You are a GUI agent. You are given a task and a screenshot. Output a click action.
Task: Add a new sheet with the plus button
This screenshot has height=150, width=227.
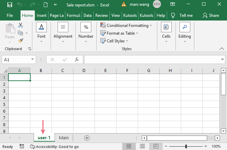coord(87,138)
